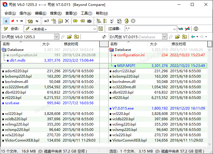Sort left pane by 修改时间 column
The image size is (213, 154).
pyautogui.click(x=81, y=44)
